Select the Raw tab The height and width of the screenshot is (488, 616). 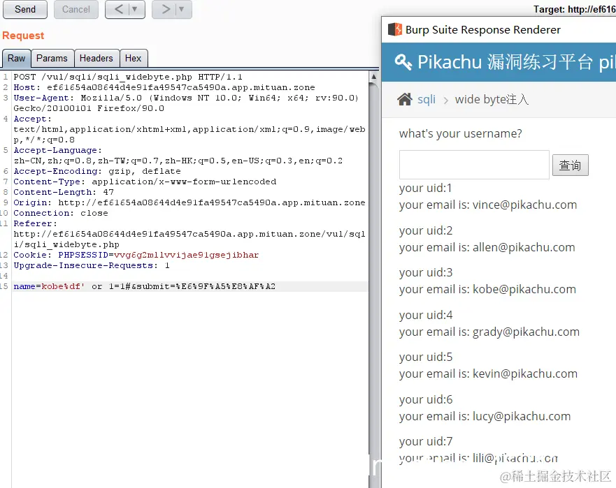17,59
